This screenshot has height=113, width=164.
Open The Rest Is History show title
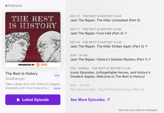22,74
